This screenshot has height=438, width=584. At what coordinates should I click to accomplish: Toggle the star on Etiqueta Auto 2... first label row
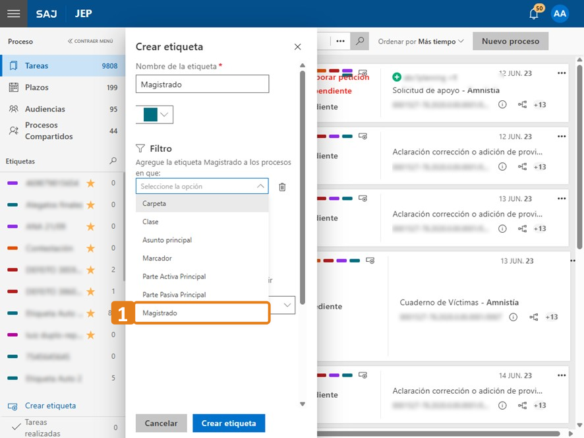click(x=90, y=313)
